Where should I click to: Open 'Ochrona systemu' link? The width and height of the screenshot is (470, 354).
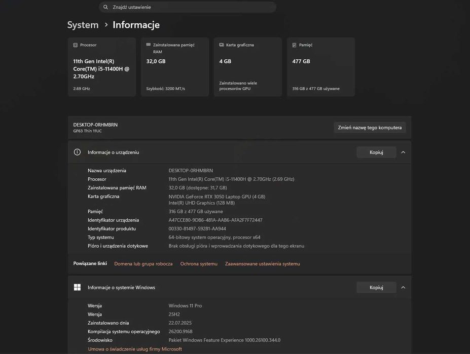[199, 264]
